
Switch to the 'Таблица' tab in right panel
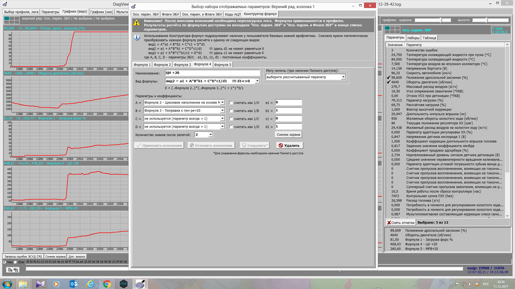[429, 38]
